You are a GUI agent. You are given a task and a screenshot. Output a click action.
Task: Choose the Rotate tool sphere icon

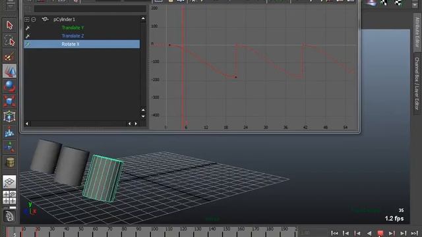9,86
